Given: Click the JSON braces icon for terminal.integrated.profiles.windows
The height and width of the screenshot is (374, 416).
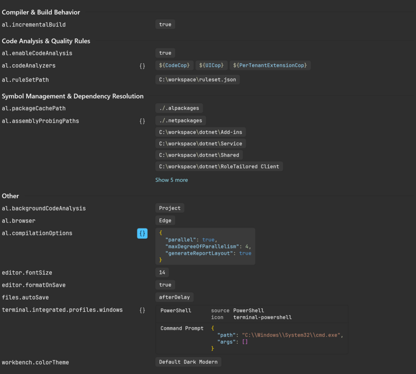Looking at the screenshot, I should [x=142, y=310].
